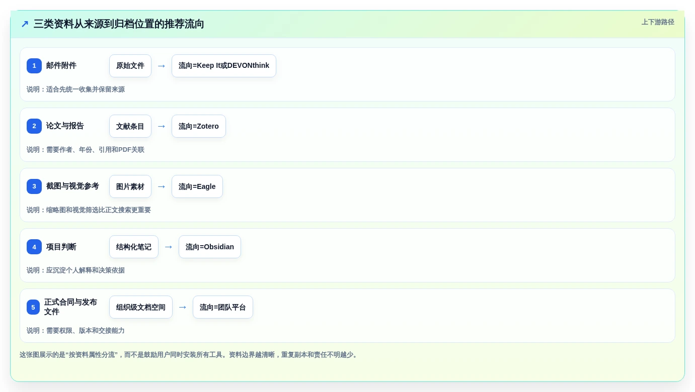Click the arrow icon beside the flow title
The height and width of the screenshot is (392, 695).
[x=25, y=24]
